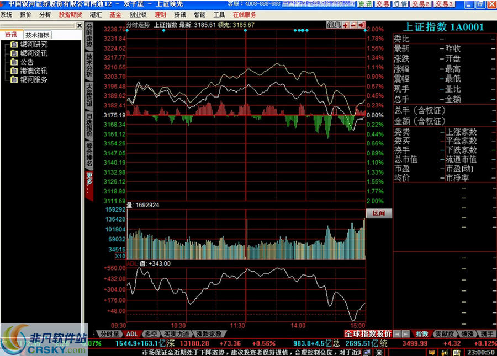The image size is (497, 356).
Task: Click the red plus zoom icon above chart
Action: click(x=346, y=25)
